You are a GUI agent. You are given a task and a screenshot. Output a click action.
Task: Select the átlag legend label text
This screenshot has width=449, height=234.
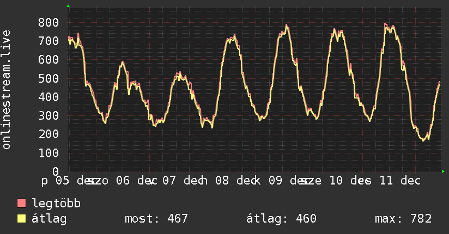[49, 219]
